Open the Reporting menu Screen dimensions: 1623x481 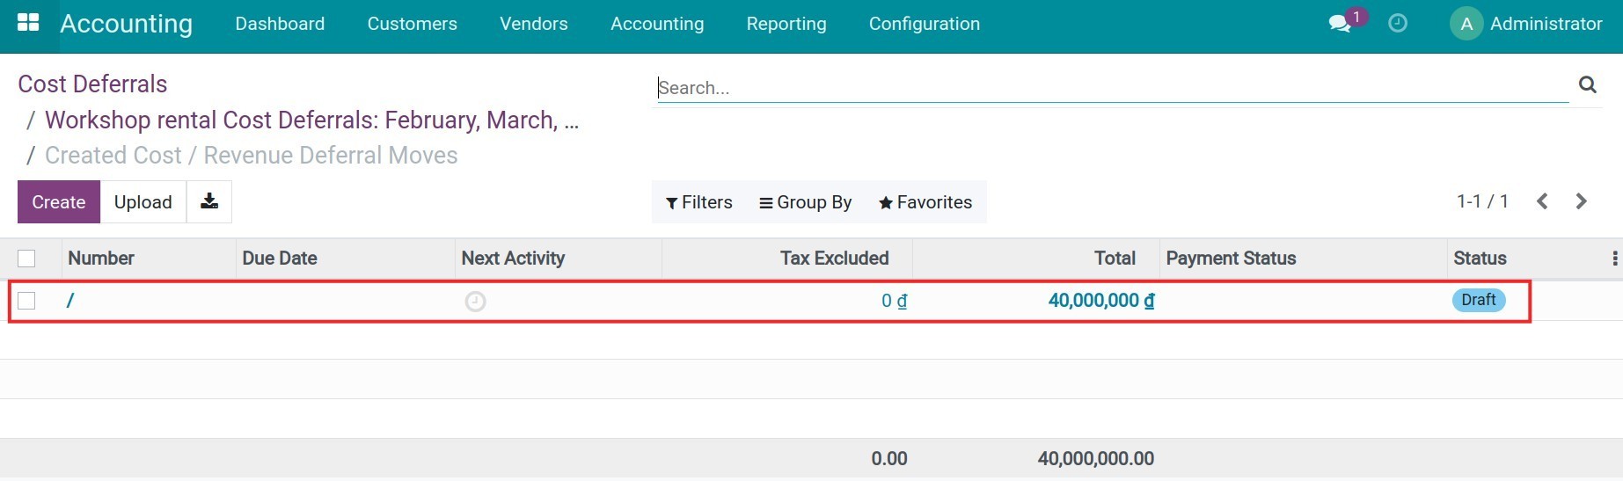tap(786, 24)
